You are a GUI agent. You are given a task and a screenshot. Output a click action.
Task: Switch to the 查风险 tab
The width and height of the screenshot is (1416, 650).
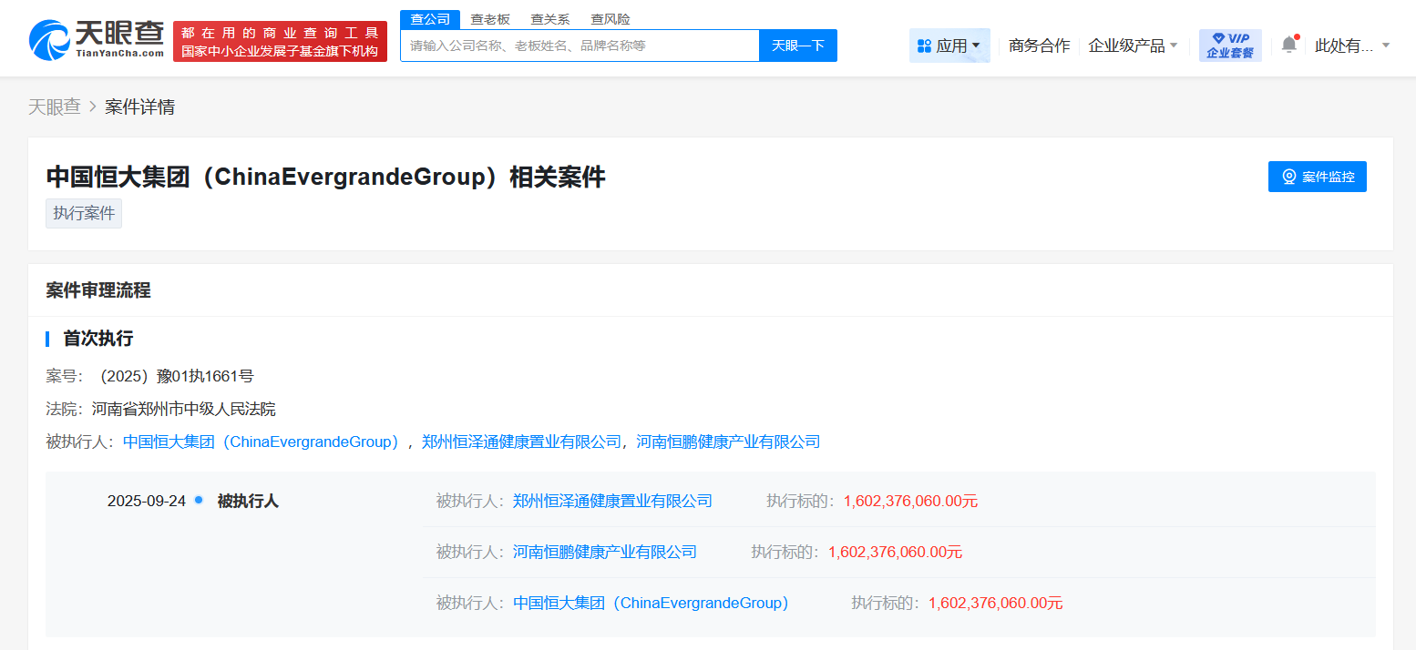pyautogui.click(x=611, y=19)
